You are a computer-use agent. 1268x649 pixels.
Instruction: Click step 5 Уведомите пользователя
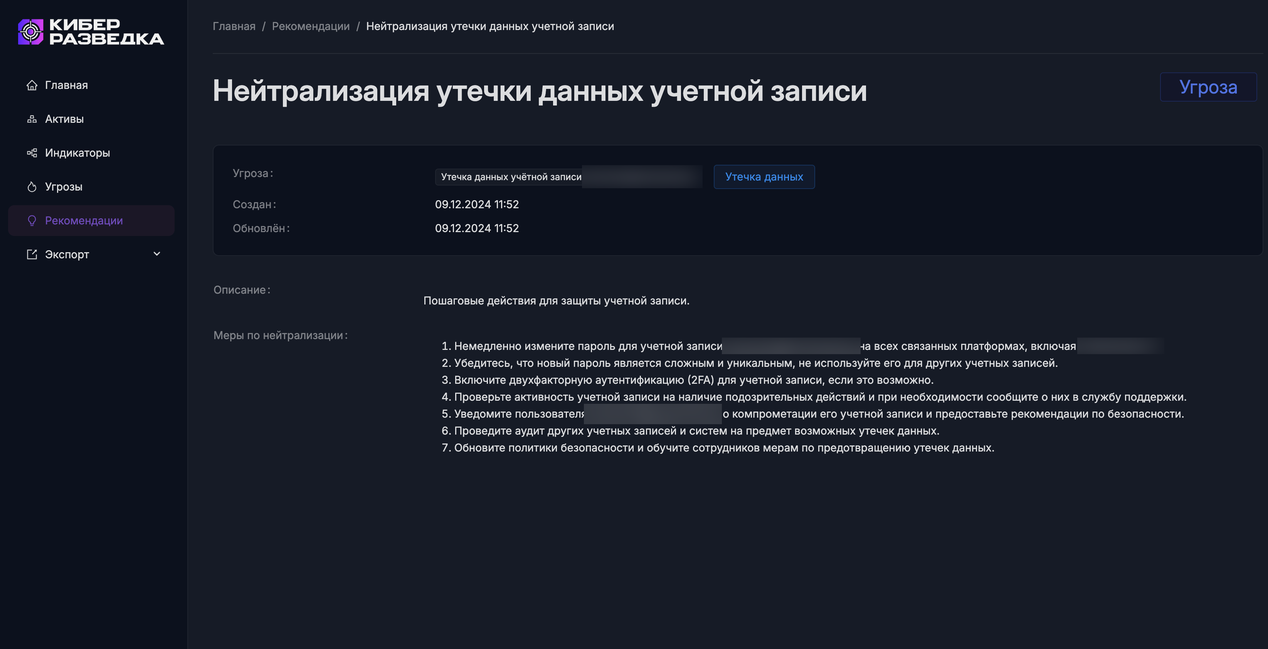coord(813,414)
